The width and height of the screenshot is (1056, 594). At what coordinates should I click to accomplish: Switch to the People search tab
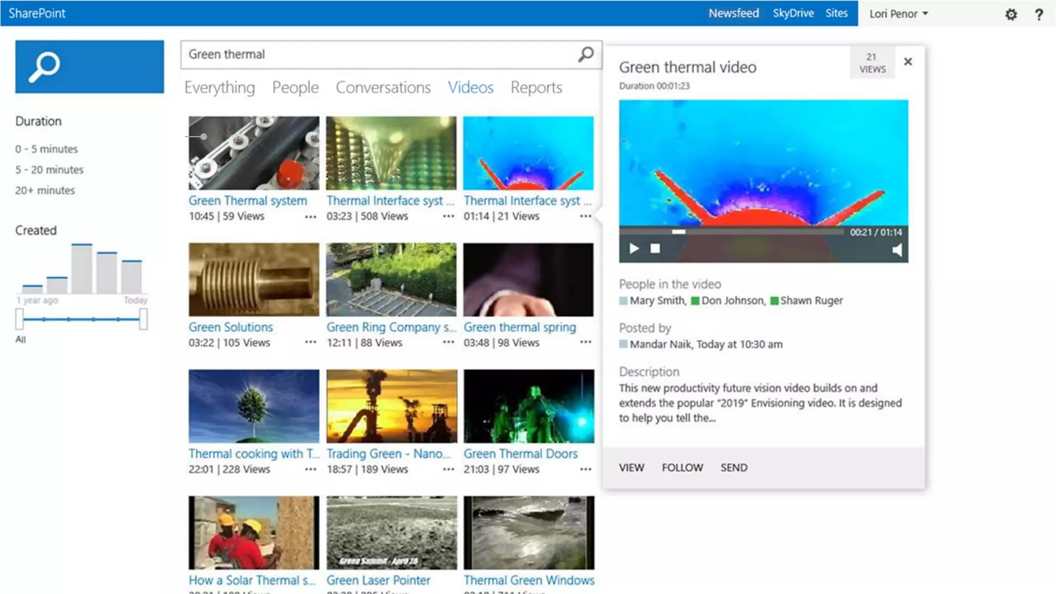(295, 88)
